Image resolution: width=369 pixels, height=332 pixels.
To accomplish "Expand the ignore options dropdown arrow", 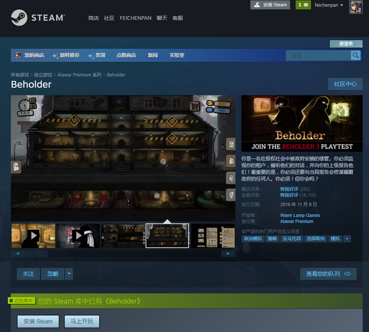I will [69, 274].
